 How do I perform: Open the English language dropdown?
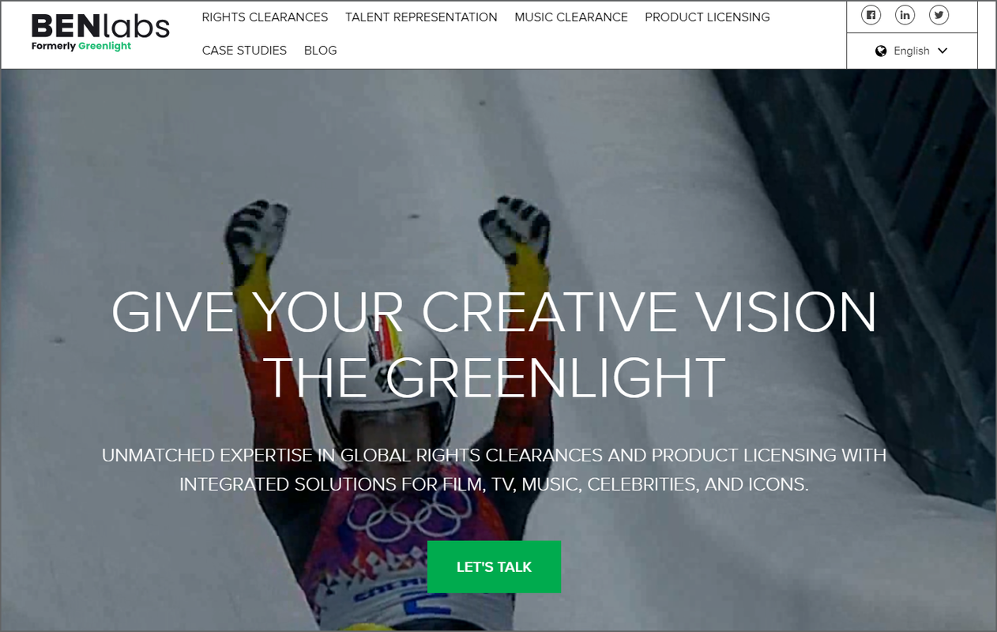912,51
